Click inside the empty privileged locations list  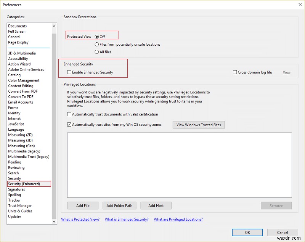[179, 165]
